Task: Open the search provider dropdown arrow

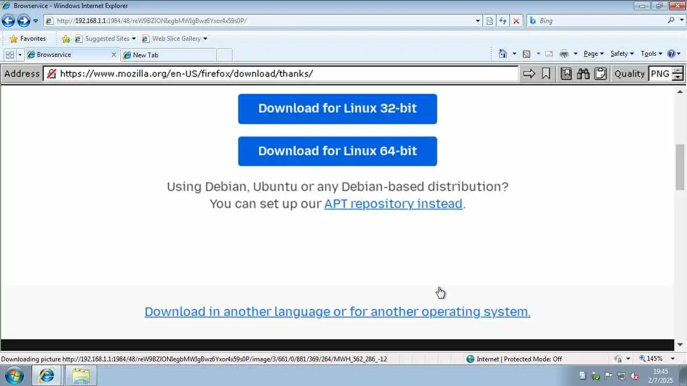Action: 681,21
